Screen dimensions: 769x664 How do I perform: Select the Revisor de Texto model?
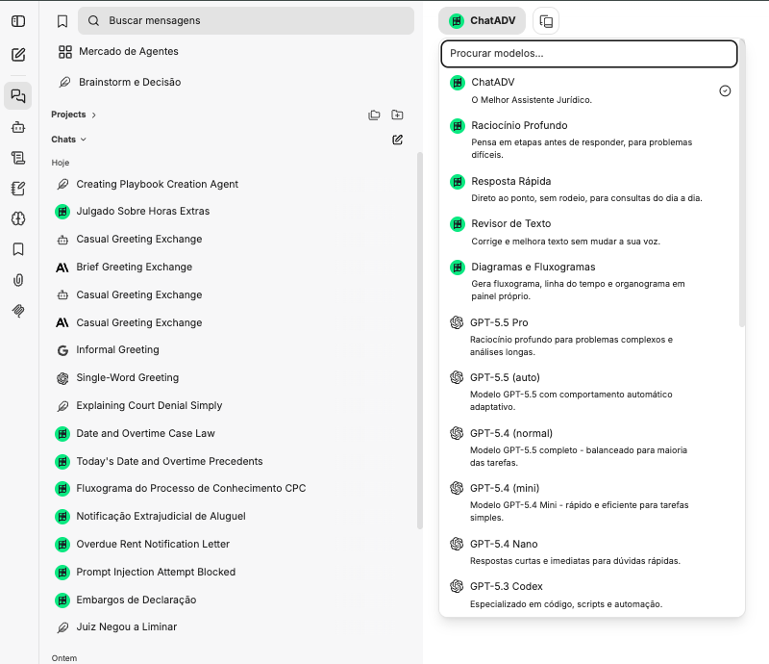click(x=588, y=232)
